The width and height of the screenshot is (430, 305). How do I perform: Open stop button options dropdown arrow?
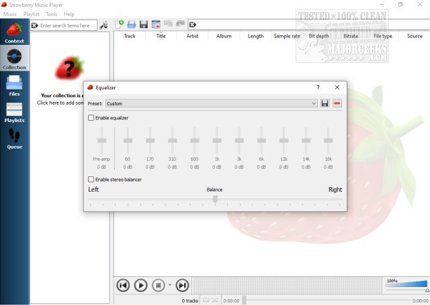coord(170,286)
